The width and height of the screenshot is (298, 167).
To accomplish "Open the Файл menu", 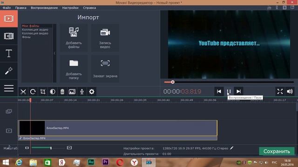I will 7,8.
